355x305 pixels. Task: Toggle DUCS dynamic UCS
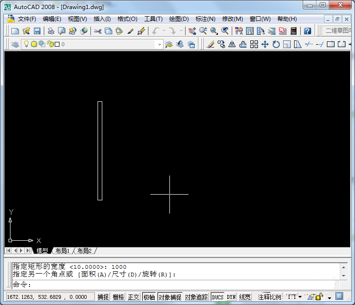tap(217, 297)
